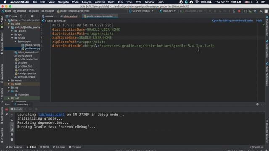Open the Logcat tool window
The height and width of the screenshot is (151, 269).
[59, 147]
